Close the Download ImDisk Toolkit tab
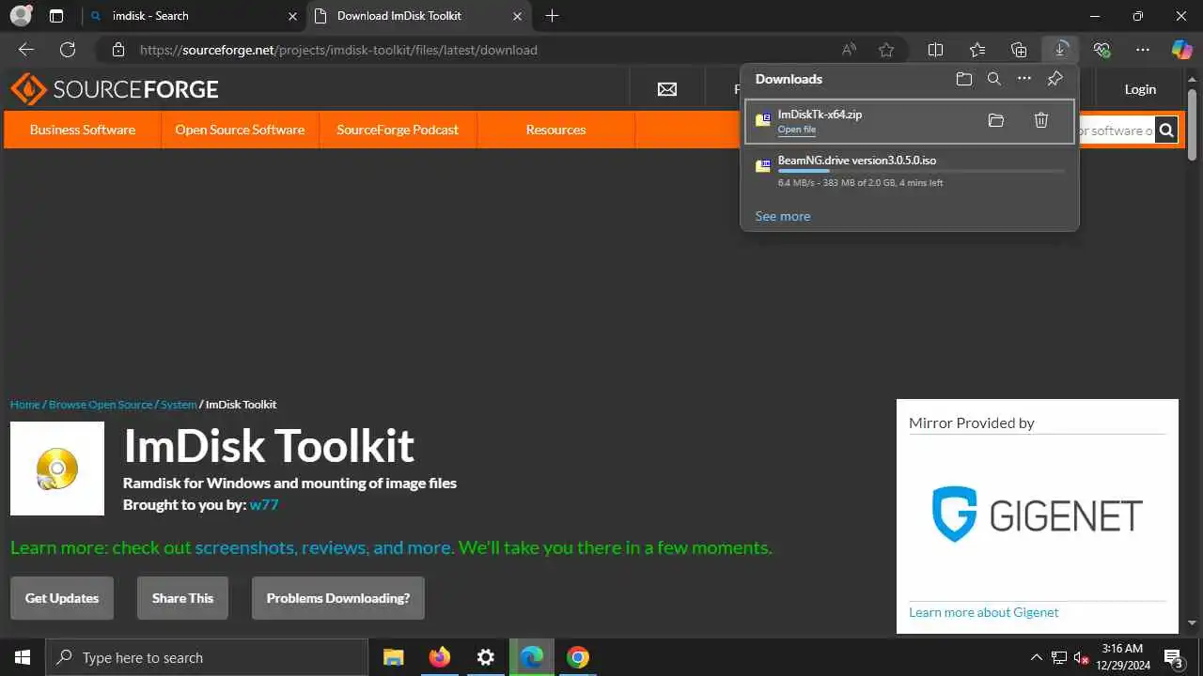The image size is (1203, 676). click(517, 16)
